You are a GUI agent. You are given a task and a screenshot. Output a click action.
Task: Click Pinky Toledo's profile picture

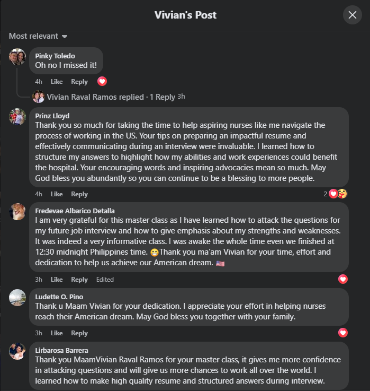[x=17, y=57]
